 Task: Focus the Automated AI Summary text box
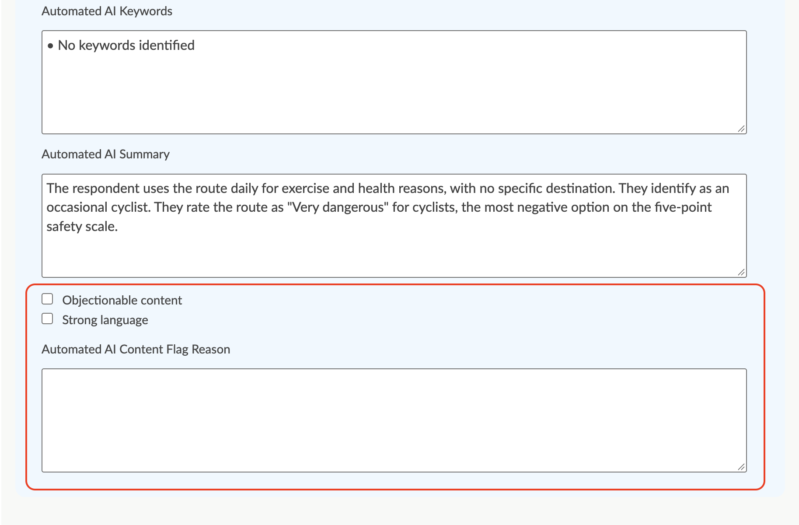tap(394, 226)
